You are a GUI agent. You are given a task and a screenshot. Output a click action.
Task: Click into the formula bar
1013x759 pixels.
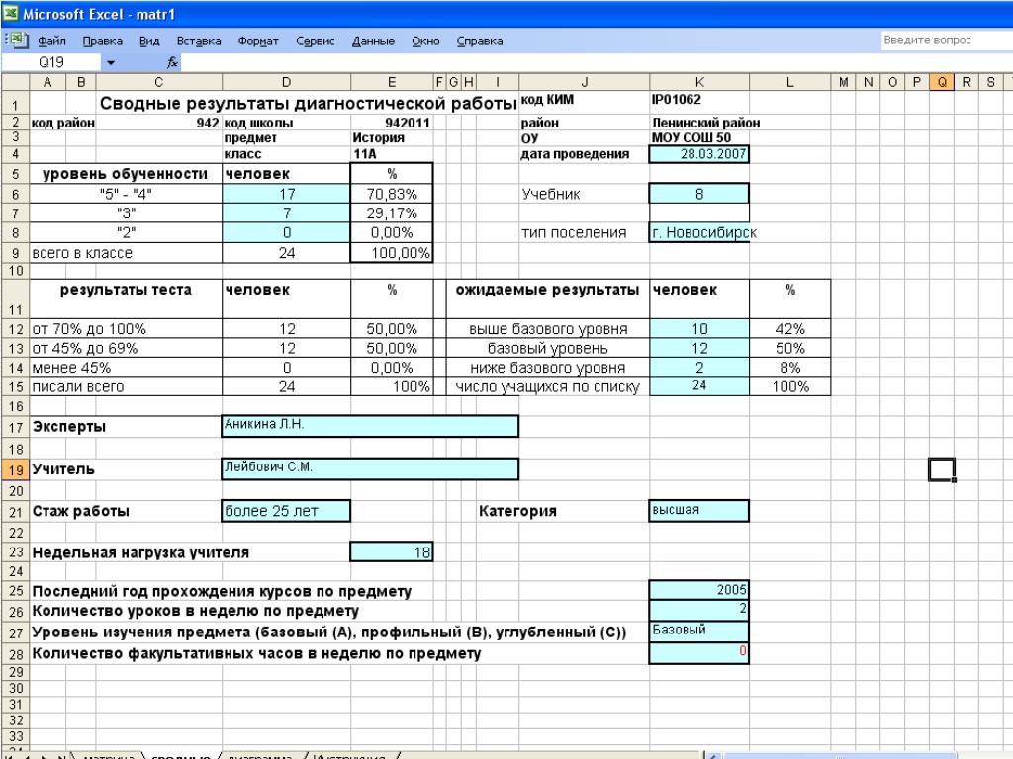click(x=595, y=62)
